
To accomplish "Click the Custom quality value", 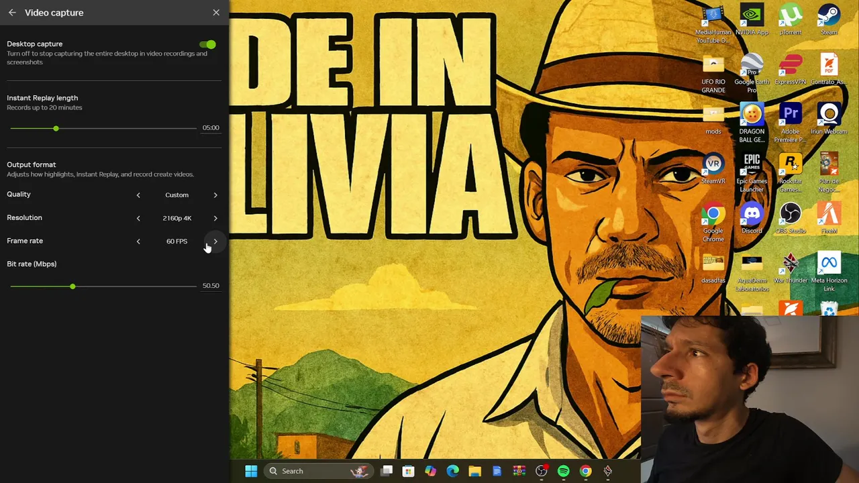I will tap(177, 195).
